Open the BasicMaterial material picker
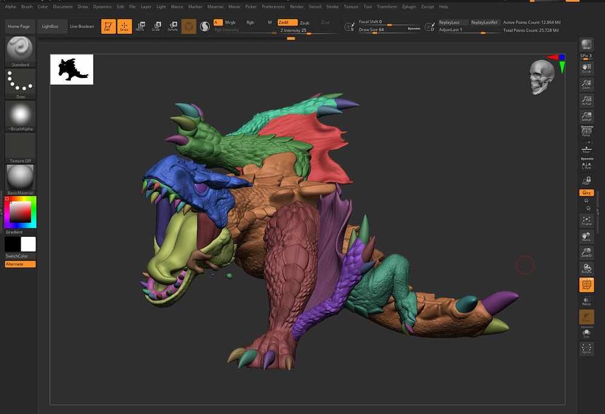 click(x=20, y=180)
